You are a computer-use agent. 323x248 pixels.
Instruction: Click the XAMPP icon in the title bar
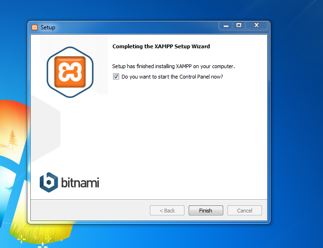coord(35,27)
